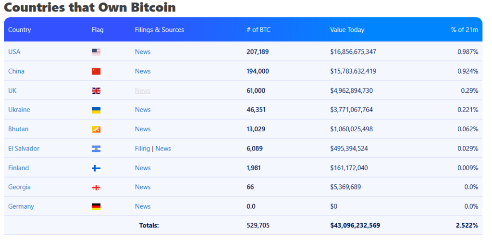The image size is (492, 241).
Task: Sort by the Value Today column header
Action: coord(347,30)
